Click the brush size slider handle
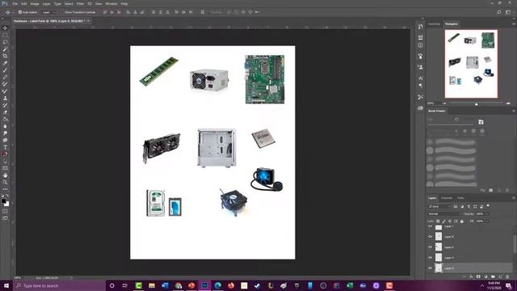Viewport: 517px width, 291px height. [x=456, y=120]
